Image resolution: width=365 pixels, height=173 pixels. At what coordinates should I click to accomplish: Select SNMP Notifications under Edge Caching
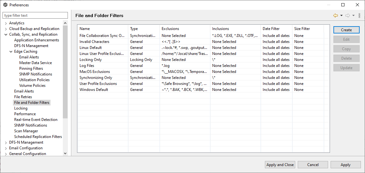(x=36, y=74)
